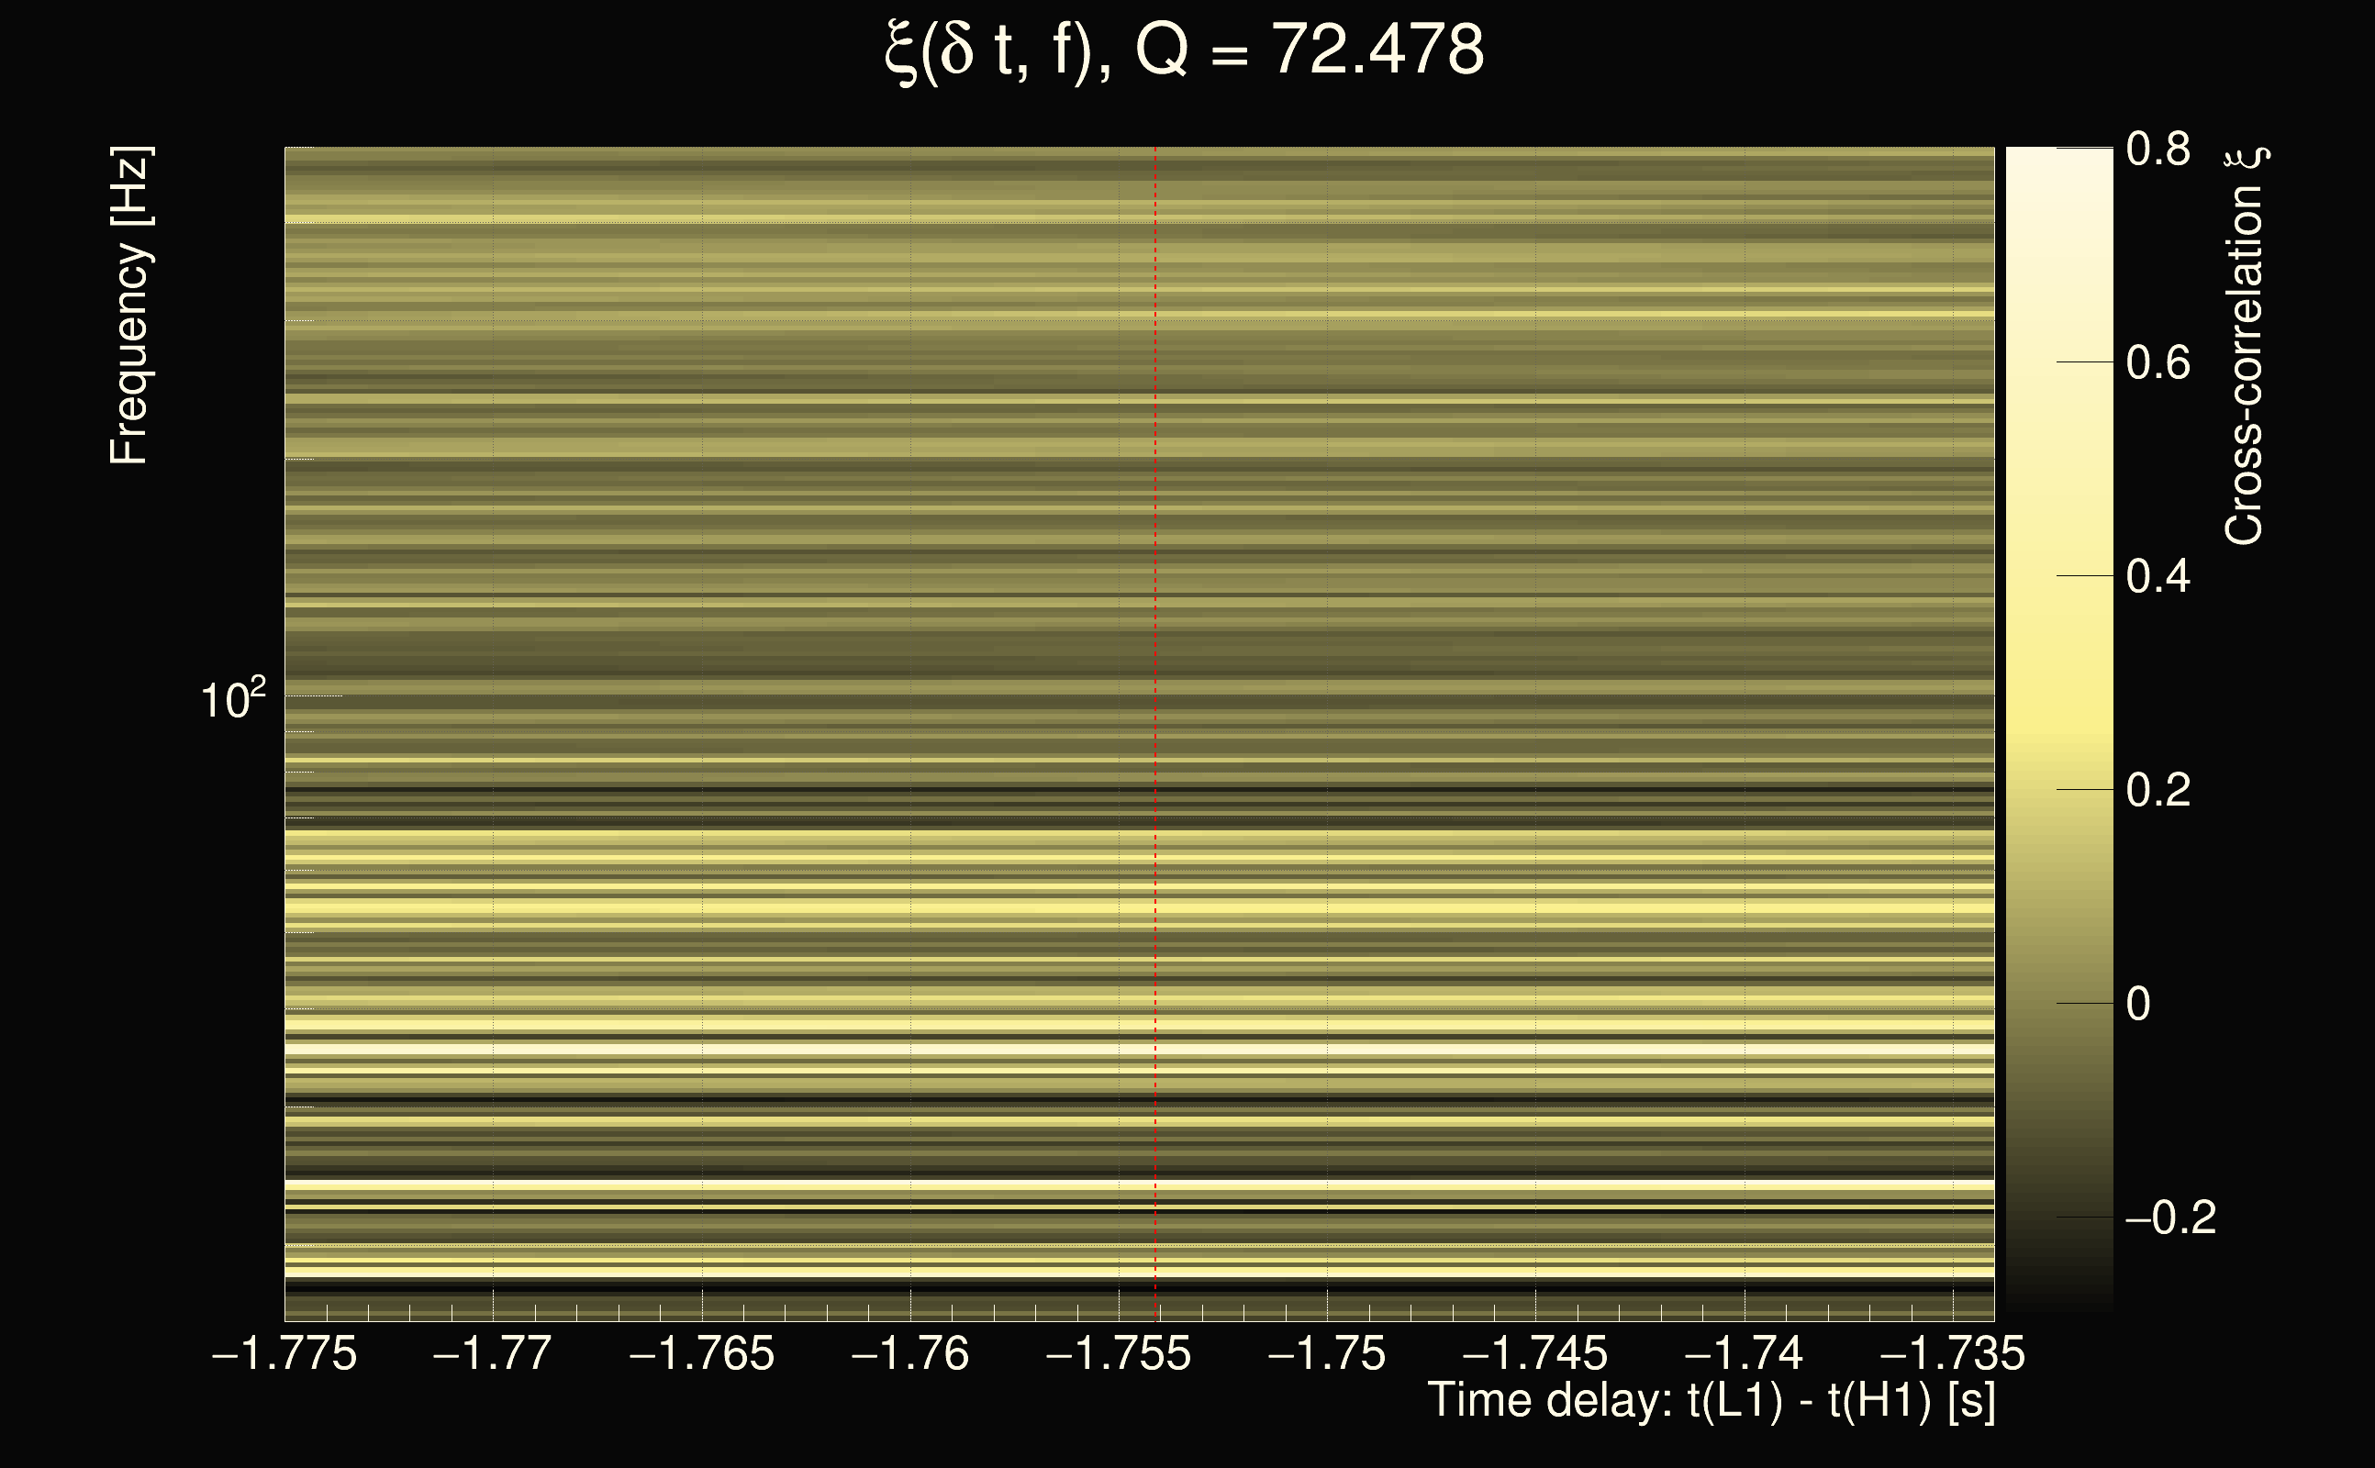
Task: Click the 0.6 label on the colorbar scale
Action: coord(2158,363)
